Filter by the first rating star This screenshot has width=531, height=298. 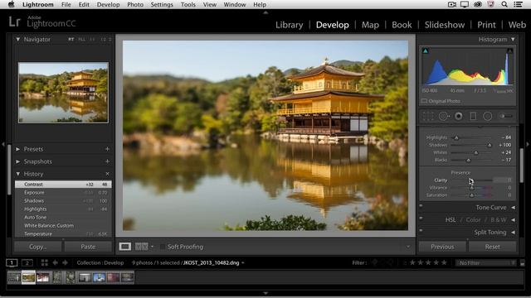pyautogui.click(x=413, y=262)
